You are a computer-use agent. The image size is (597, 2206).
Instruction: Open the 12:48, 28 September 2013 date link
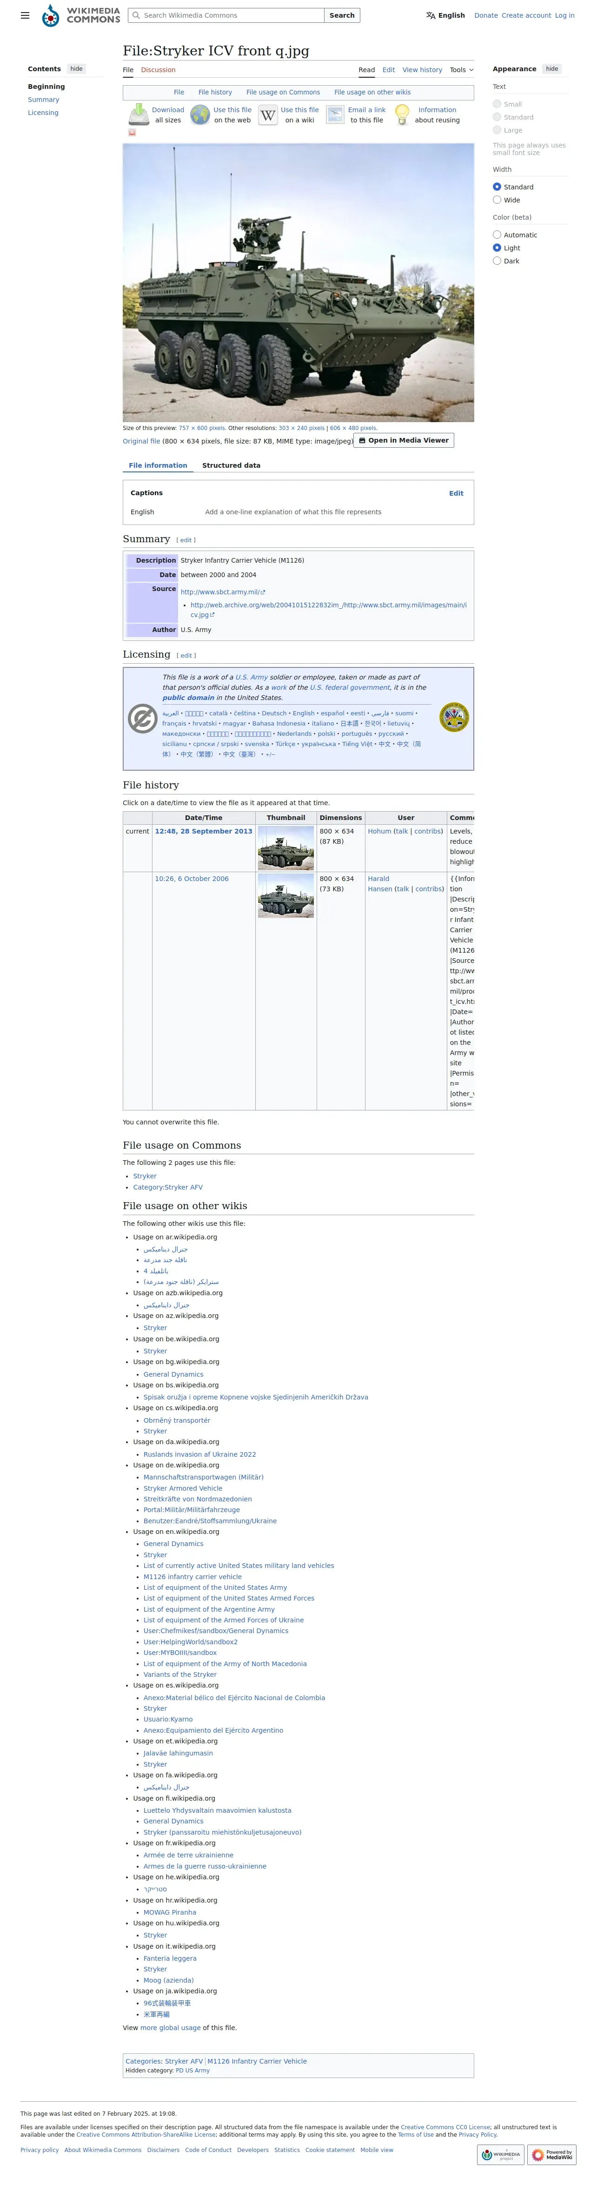tap(204, 832)
